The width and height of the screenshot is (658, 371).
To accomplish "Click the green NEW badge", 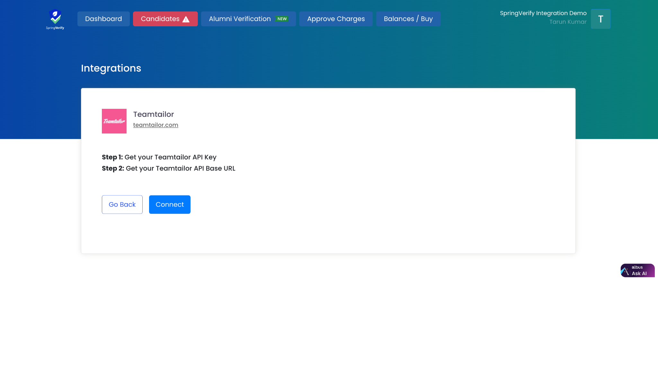I will point(282,19).
